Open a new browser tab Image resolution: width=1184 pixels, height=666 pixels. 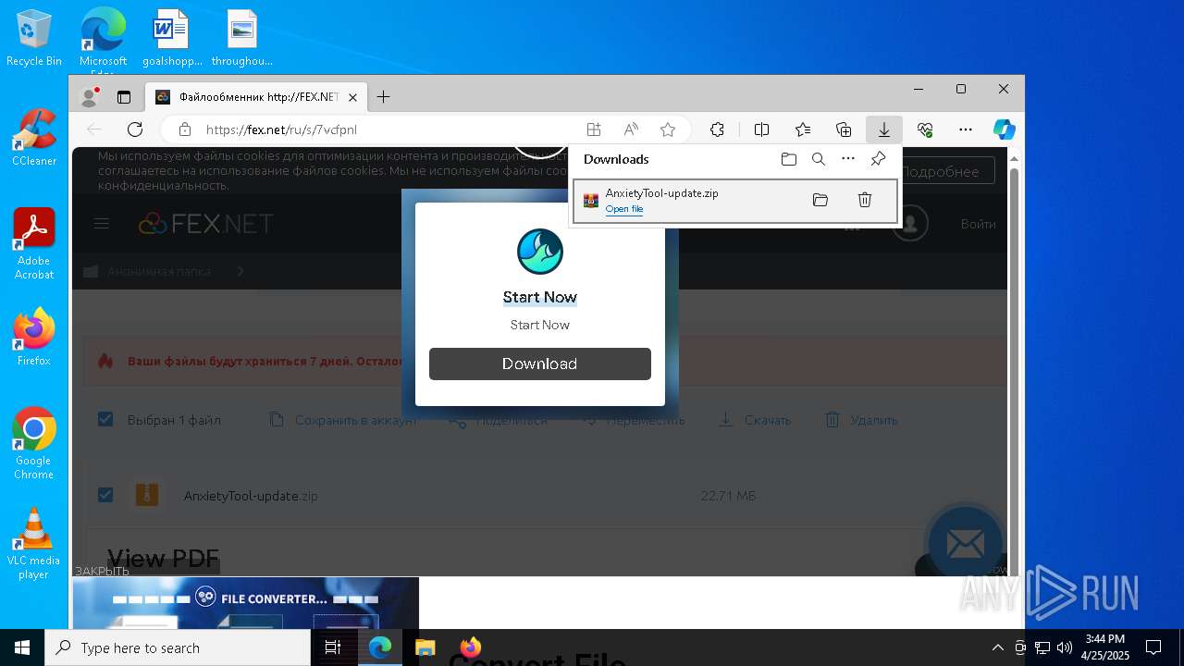[x=383, y=96]
